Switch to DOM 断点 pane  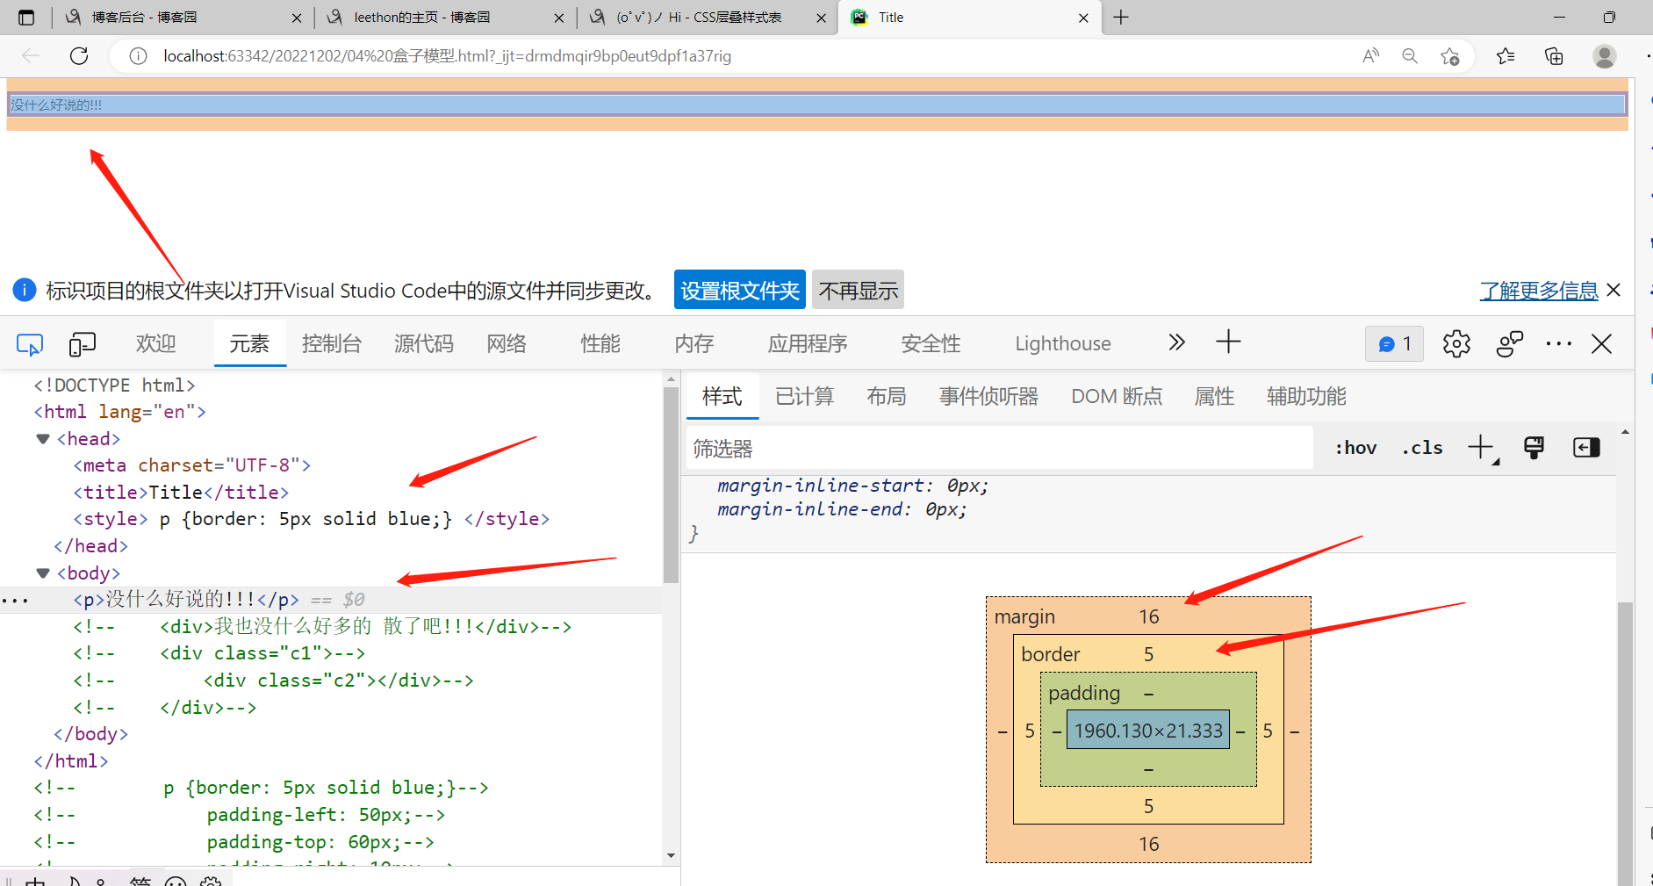point(1117,396)
